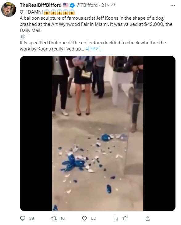Screen dimensions: 181x225
Task: Click the reply speech bubble icon
Action: pos(23,218)
